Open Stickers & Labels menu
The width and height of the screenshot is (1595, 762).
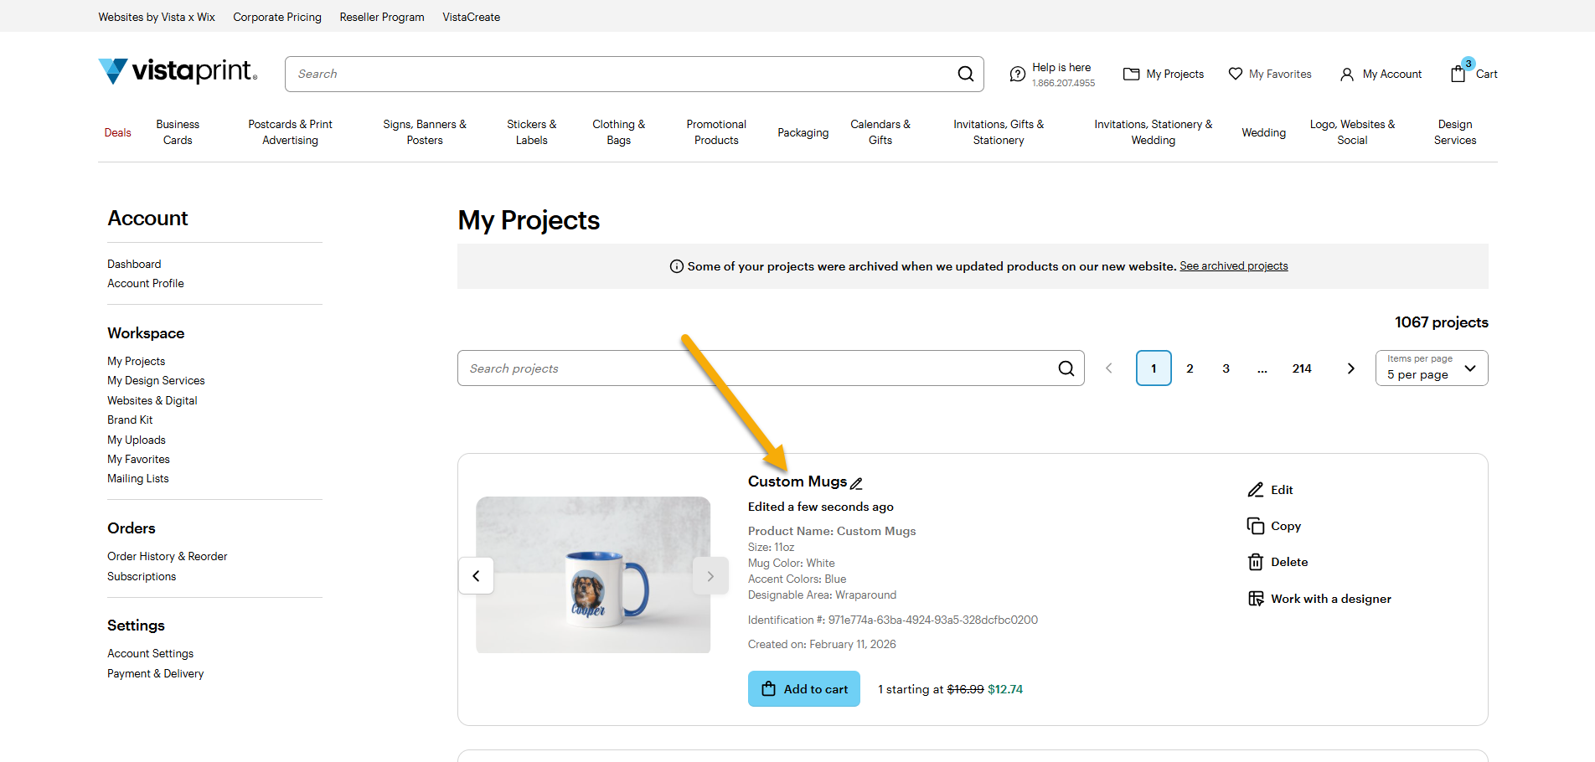click(x=531, y=132)
